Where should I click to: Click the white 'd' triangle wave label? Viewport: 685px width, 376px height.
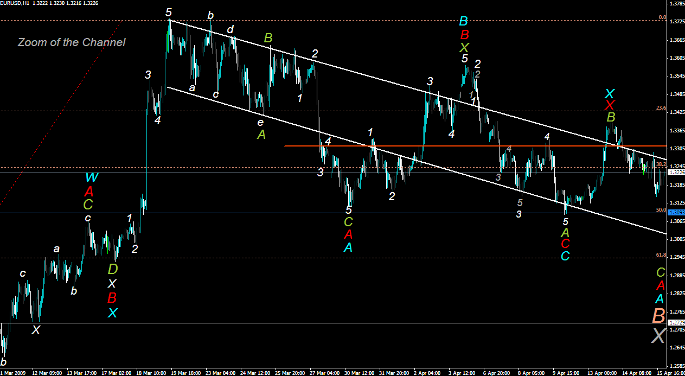pos(231,29)
